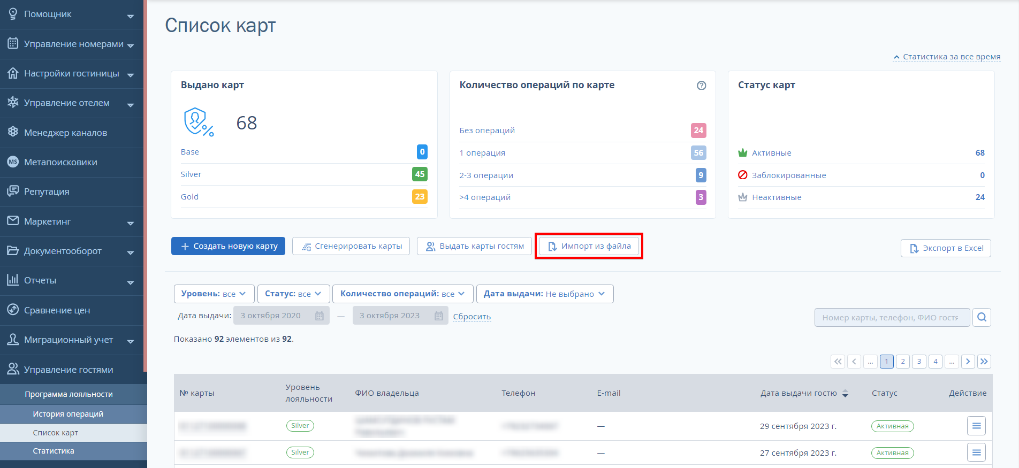The width and height of the screenshot is (1019, 468).
Task: Click the card search input field
Action: 892,317
